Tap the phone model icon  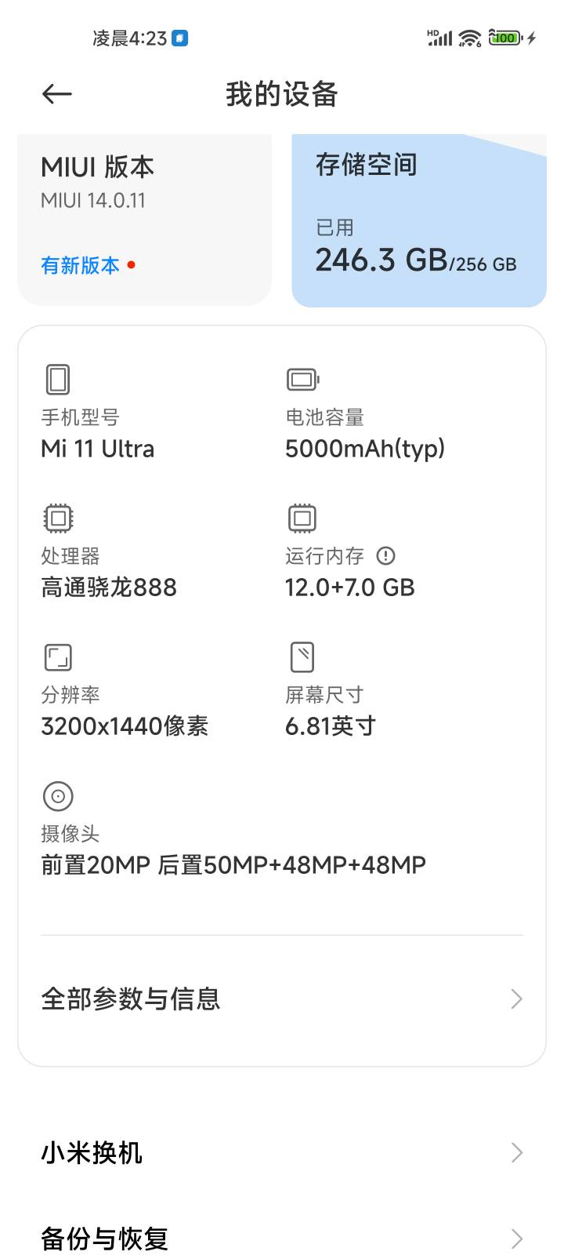(x=58, y=380)
